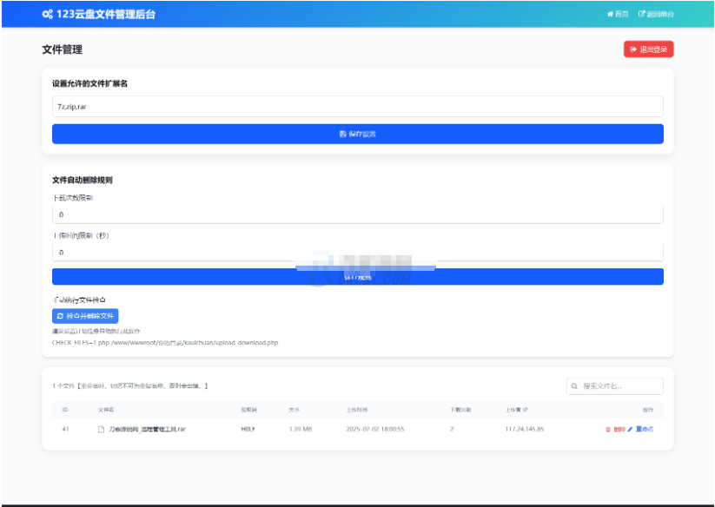
Task: Click the gears logo icon in header
Action: pos(47,14)
